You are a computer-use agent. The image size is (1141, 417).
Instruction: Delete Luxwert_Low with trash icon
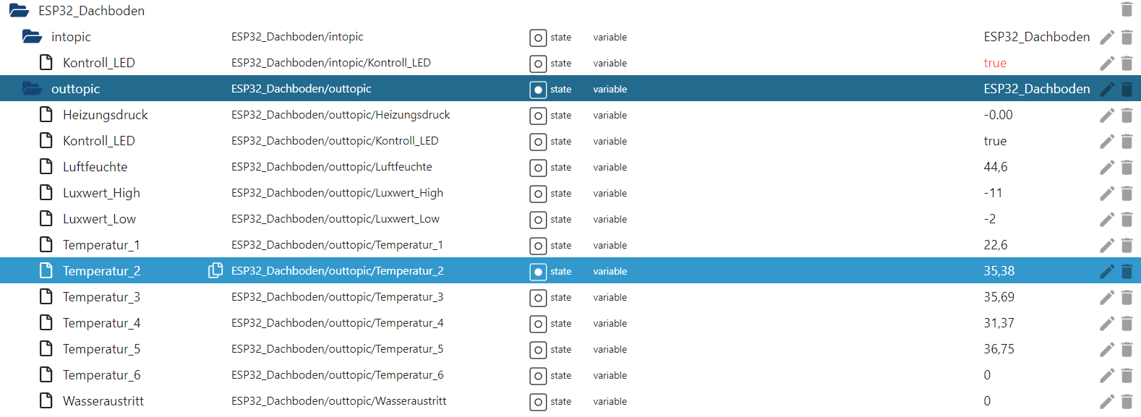coord(1127,219)
